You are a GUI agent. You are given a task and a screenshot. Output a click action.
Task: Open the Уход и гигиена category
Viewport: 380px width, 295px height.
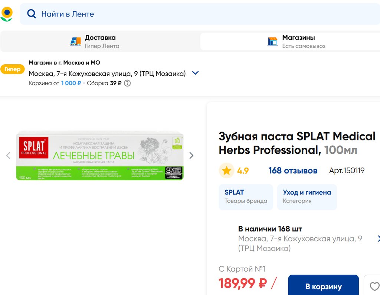[307, 197]
